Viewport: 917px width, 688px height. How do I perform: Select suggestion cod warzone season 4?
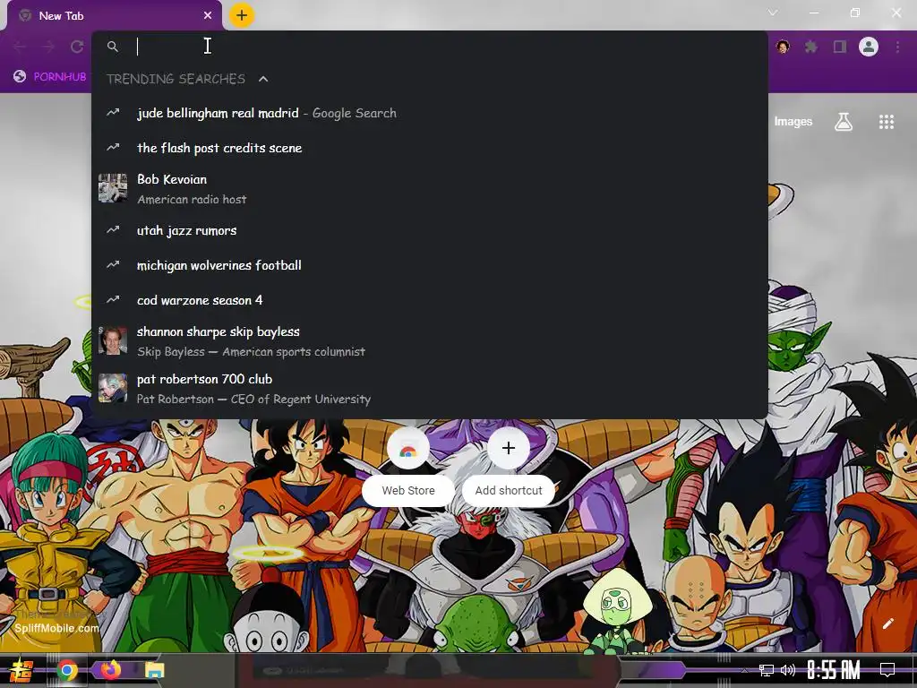tap(430, 300)
